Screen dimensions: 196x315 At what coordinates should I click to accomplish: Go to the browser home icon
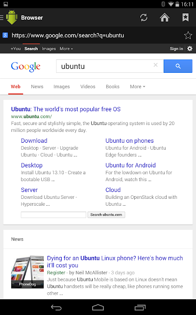point(165,18)
